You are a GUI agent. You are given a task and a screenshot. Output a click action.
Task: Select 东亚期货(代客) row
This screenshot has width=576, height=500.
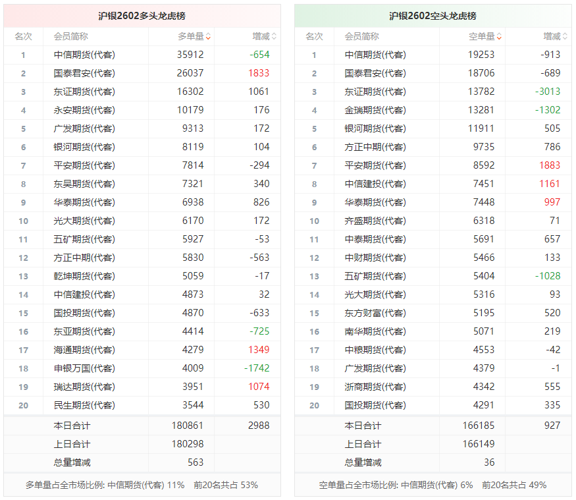(142, 331)
